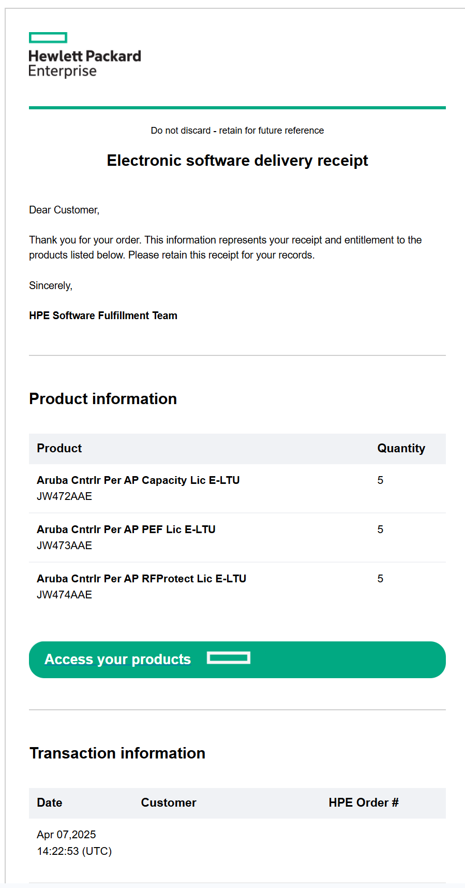Click the Aruba Cntrlr Per AP Capacity Lic row
This screenshot has width=465, height=888.
pyautogui.click(x=237, y=488)
